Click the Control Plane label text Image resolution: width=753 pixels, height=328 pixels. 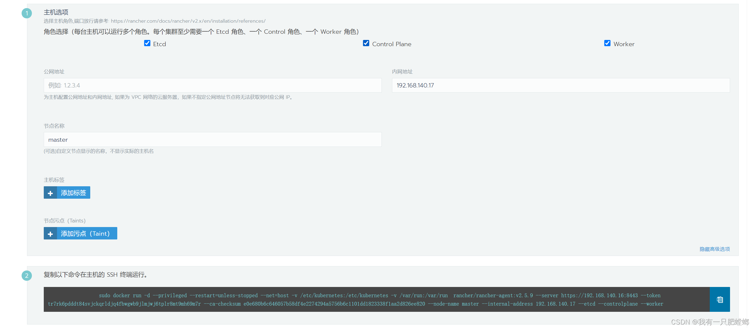(x=391, y=44)
